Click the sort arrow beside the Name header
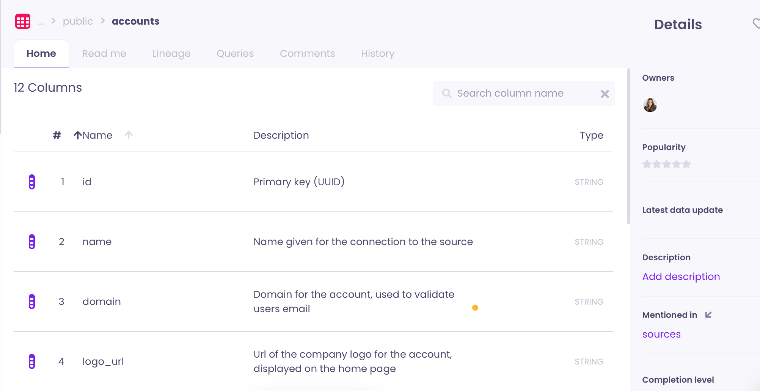Image resolution: width=760 pixels, height=391 pixels. tap(129, 135)
